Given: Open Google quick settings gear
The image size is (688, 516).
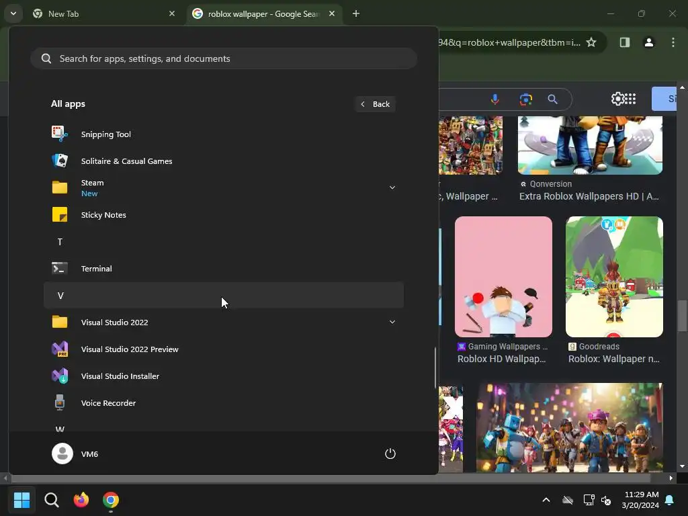Looking at the screenshot, I should 617,99.
